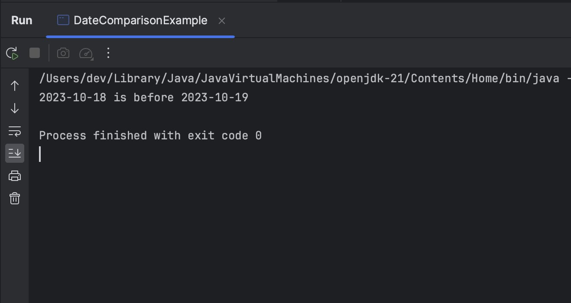Open the profiler gauge icon
This screenshot has height=303, width=571.
point(86,53)
